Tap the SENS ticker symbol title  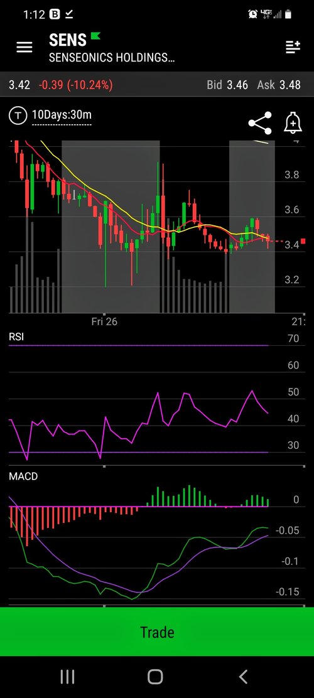(68, 40)
